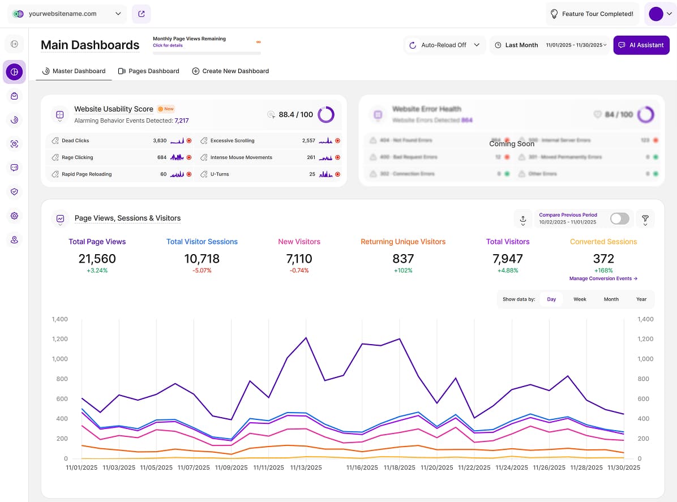Select Create New Dashboard tab
The image size is (677, 502).
pos(230,71)
